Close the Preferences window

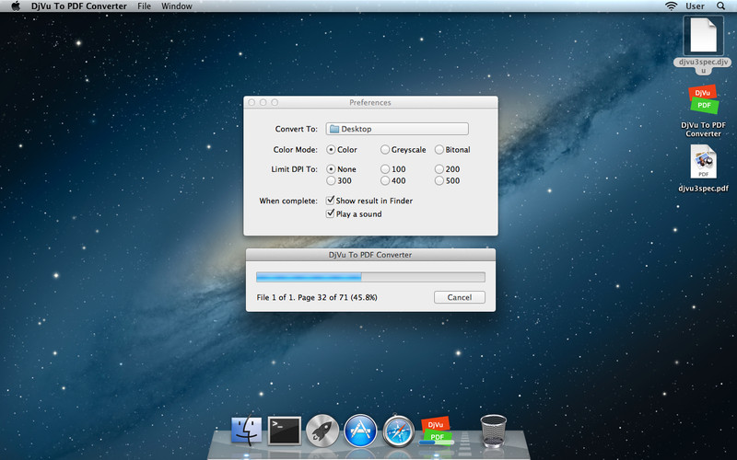click(252, 102)
